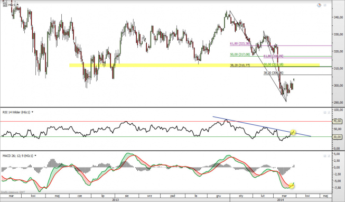Maximize the RSI indicator panel
Screen dimensions: 345x202
(x=325, y=112)
